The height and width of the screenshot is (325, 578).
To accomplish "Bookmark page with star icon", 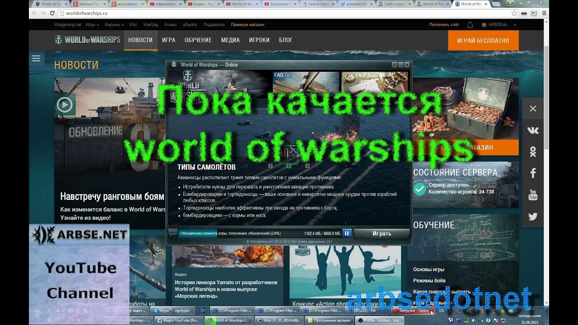I will click(x=514, y=13).
